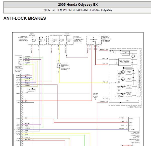Click the 'DRIVER'S UNDER-DASH FUSE/RELAY BOX' description
This screenshot has width=151, height=146.
click(79, 39)
